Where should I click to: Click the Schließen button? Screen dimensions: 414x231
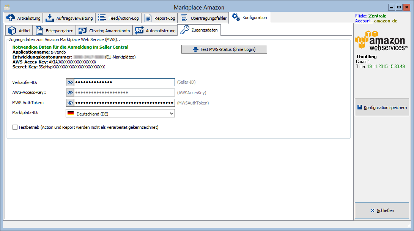coord(382,210)
